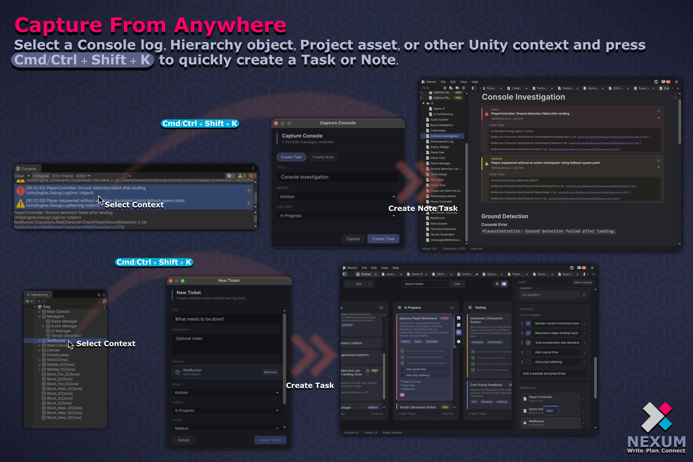Select Game Feel in the Files list
The image size is (693, 462).
pyautogui.click(x=437, y=152)
